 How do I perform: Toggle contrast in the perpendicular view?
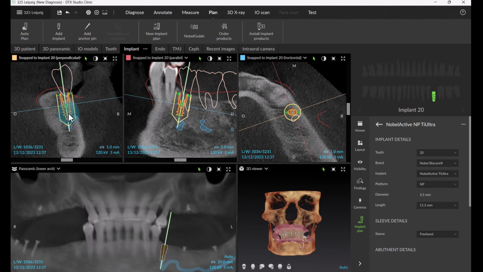coord(96,59)
